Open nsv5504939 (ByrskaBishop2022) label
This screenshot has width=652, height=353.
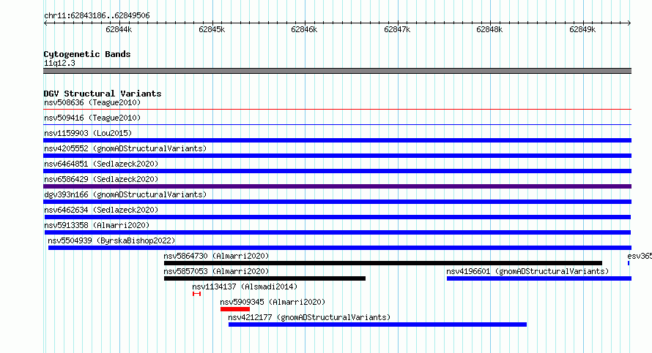click(x=111, y=240)
